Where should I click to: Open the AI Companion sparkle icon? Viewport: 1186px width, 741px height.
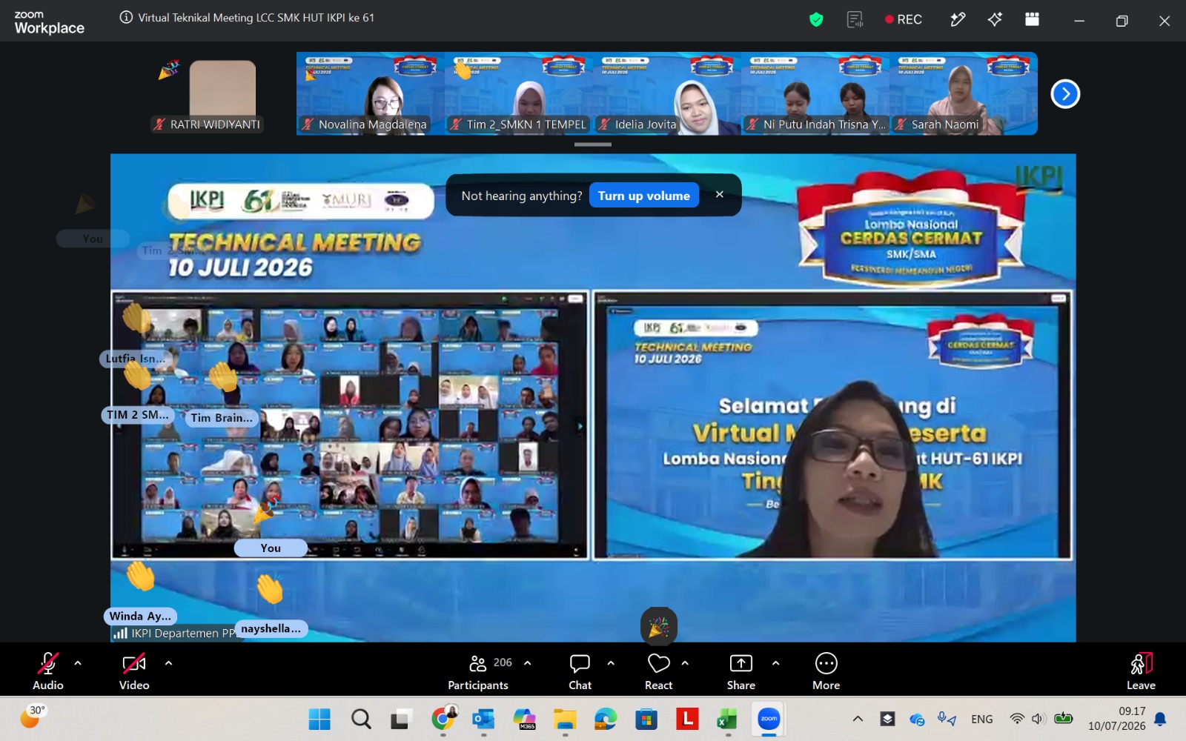[995, 20]
